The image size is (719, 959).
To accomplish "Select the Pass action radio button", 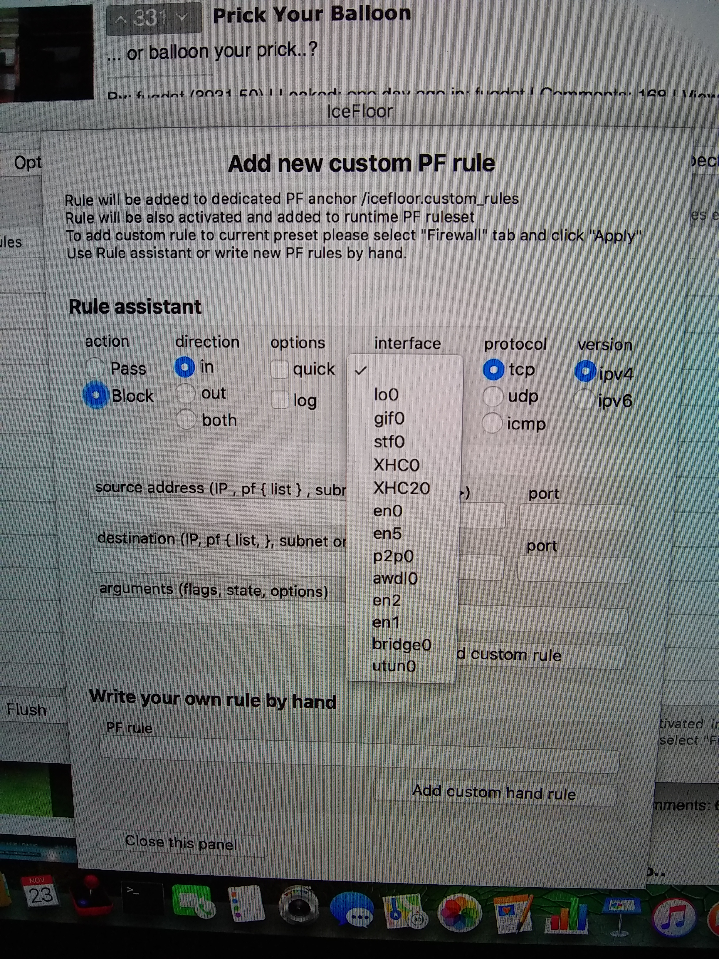I will [x=95, y=368].
